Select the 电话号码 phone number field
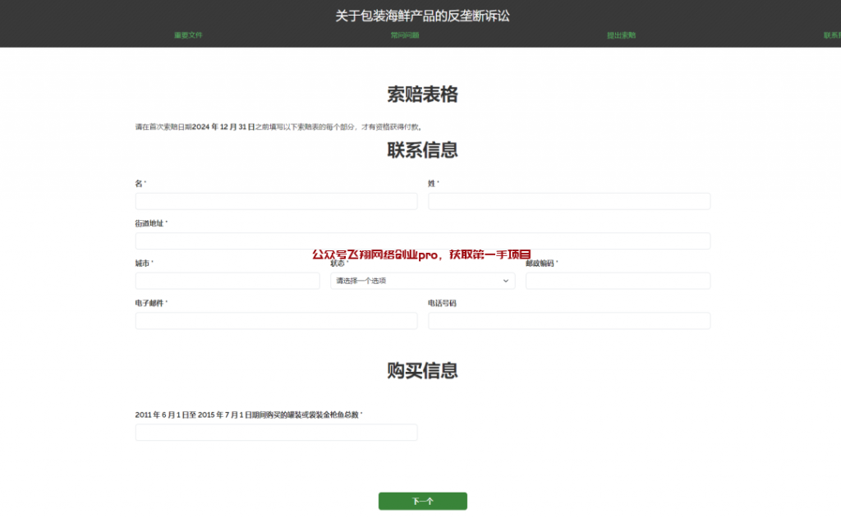Image resolution: width=841 pixels, height=518 pixels. [x=568, y=321]
